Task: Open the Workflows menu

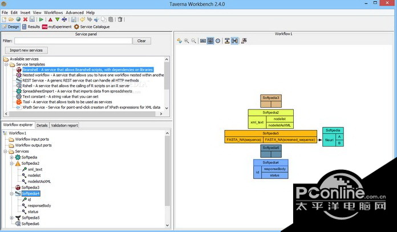Action: (x=54, y=11)
